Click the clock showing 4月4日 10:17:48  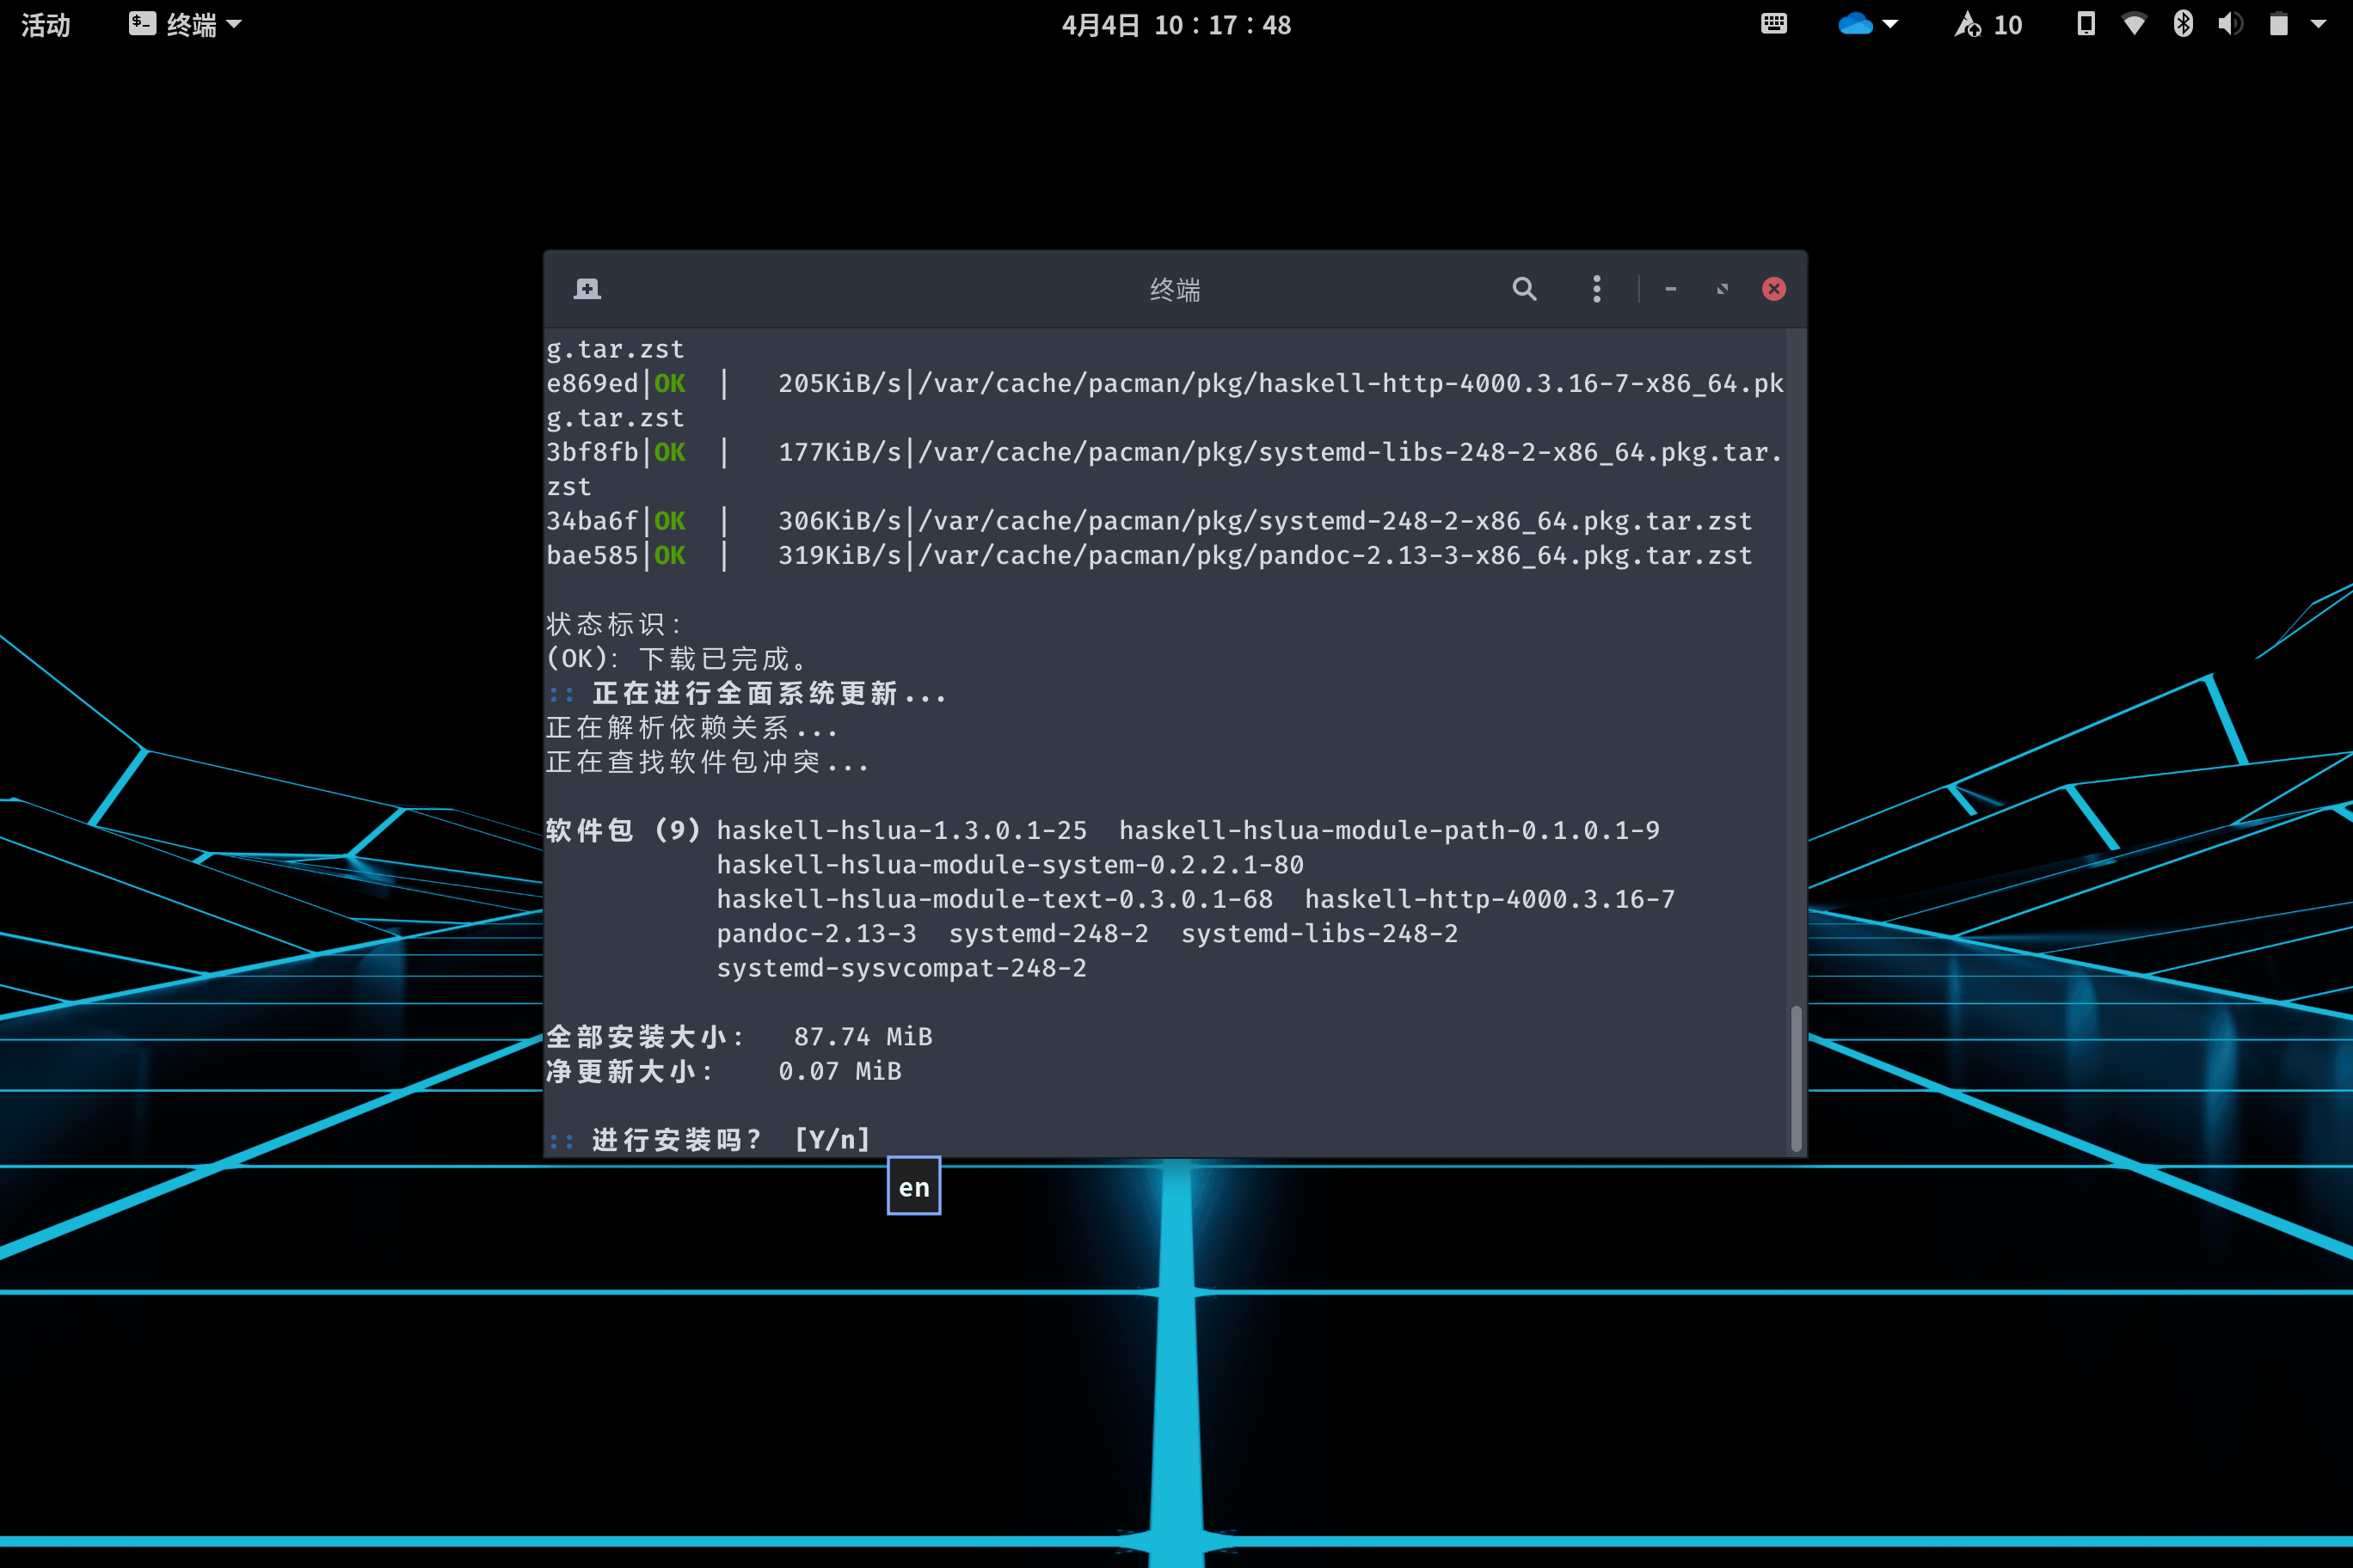pyautogui.click(x=1176, y=24)
